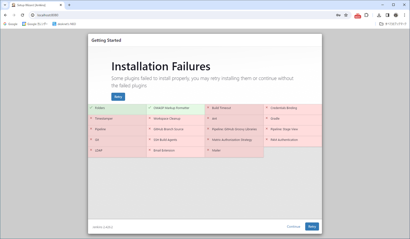Screen dimensions: 410x239
Task: Click the PAM Authentication entry
Action: tap(293, 141)
